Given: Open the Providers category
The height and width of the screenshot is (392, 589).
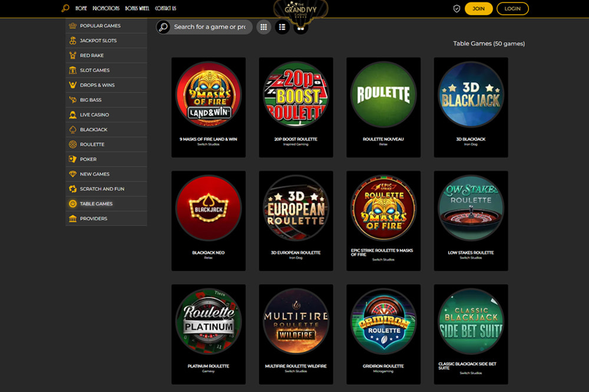Looking at the screenshot, I should [106, 219].
